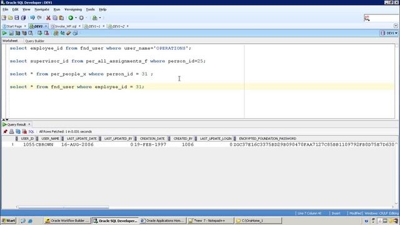Click the Unshared SQL Worksheet icon
400x225 pixels.
(56, 33)
